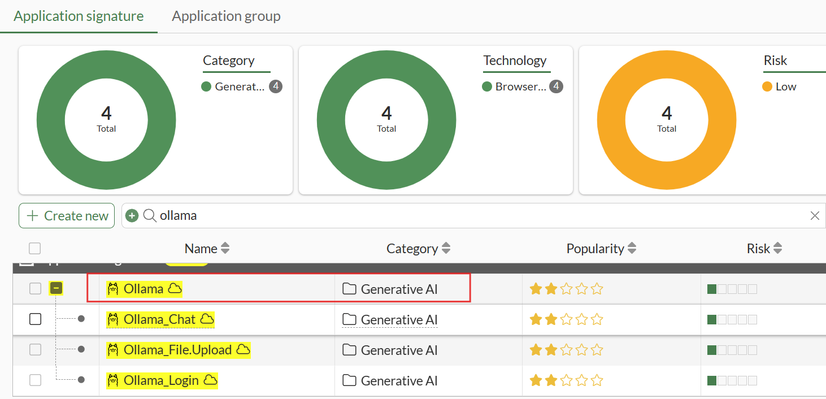The width and height of the screenshot is (826, 399).
Task: Click Generative AI category in Ollama row
Action: 399,289
